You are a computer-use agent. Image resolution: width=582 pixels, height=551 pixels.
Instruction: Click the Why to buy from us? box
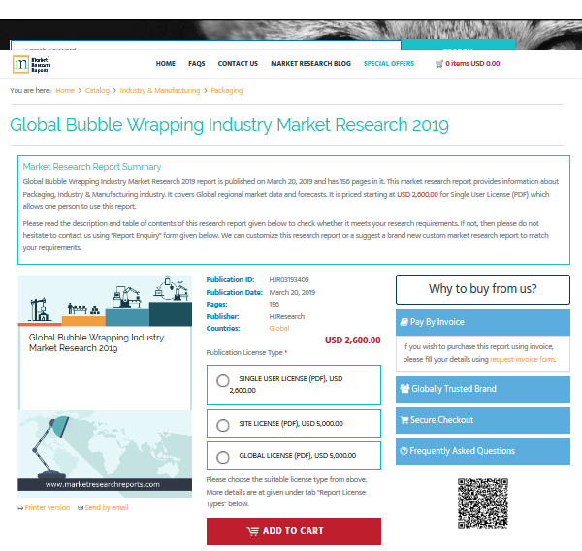pos(482,289)
